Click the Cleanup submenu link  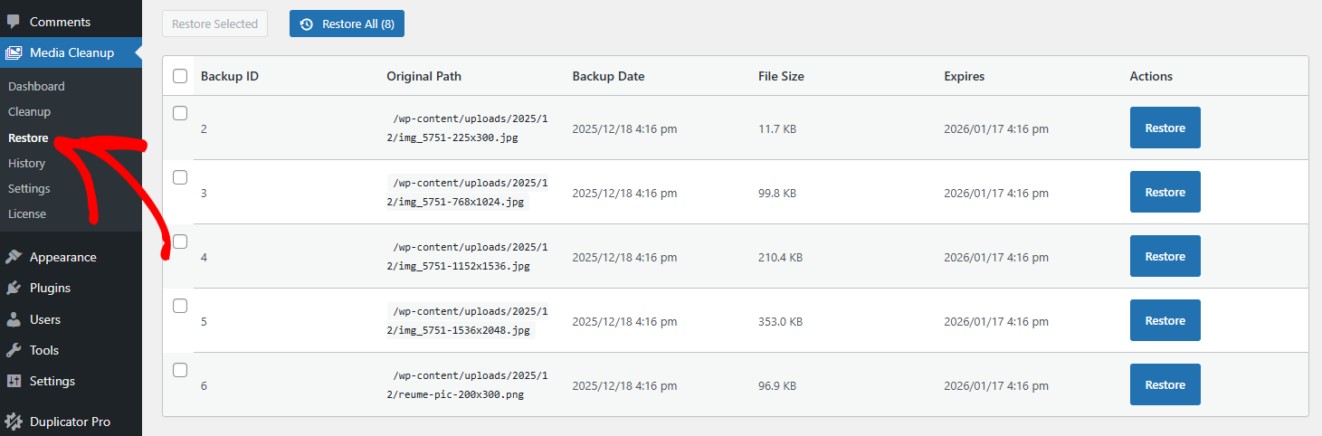click(29, 111)
